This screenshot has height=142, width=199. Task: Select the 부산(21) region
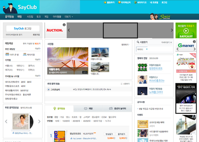[x=20, y=70]
